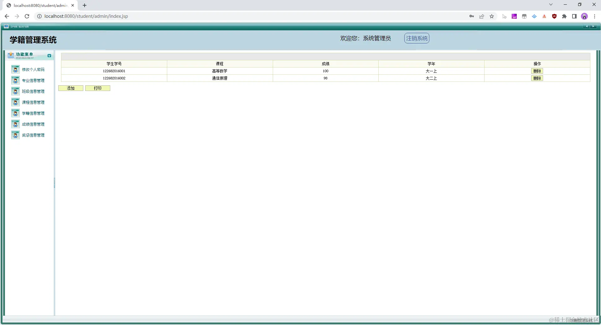Open 成绩信息管理 menu item
Viewport: 601px width, 325px height.
pyautogui.click(x=33, y=124)
